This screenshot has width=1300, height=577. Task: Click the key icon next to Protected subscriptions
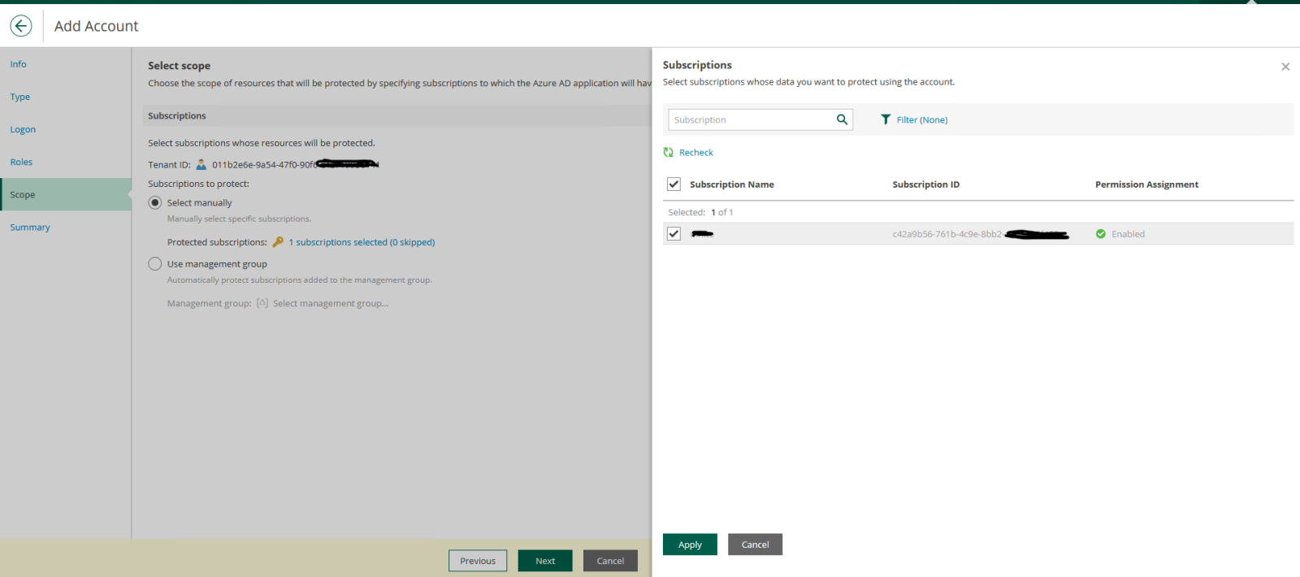coord(278,242)
